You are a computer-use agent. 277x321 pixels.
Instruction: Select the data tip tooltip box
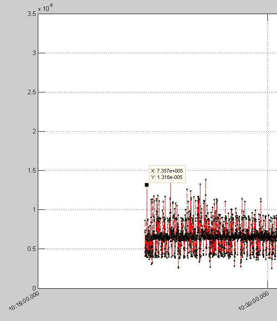[x=167, y=174]
